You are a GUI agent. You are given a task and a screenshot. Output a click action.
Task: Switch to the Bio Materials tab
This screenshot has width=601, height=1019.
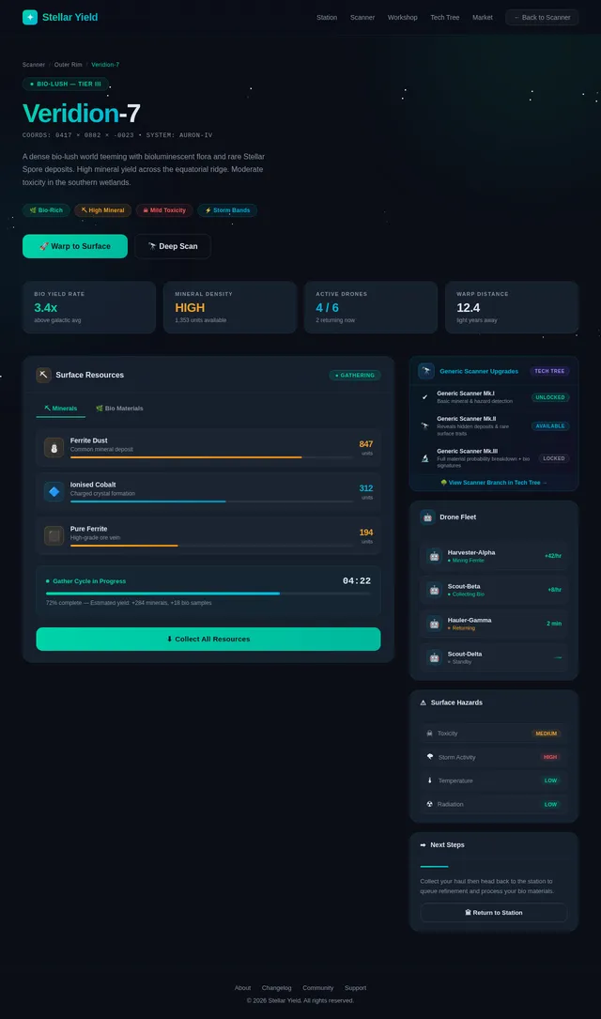[119, 409]
